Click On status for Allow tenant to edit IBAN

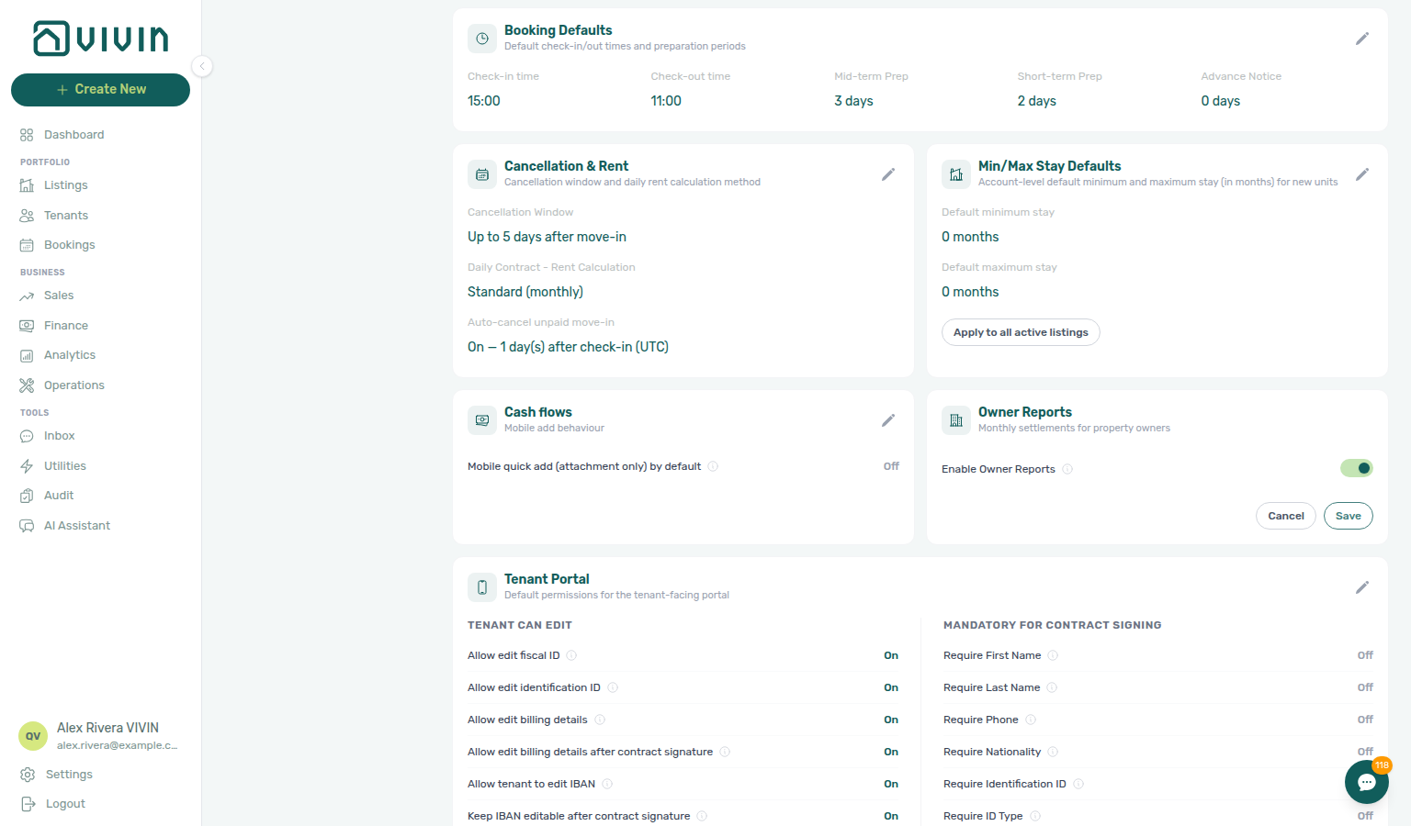click(x=891, y=784)
